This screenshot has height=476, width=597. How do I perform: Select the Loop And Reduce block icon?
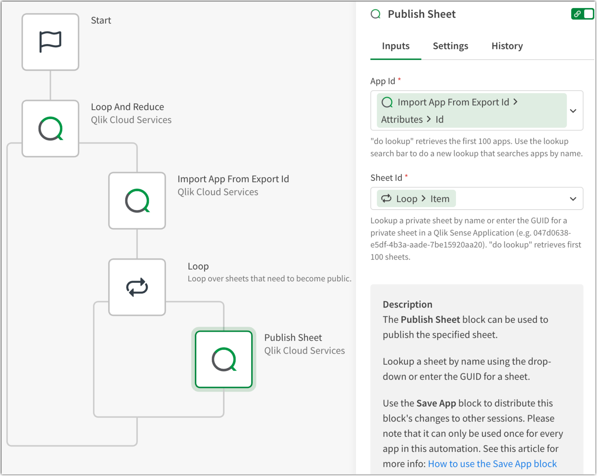coord(50,128)
